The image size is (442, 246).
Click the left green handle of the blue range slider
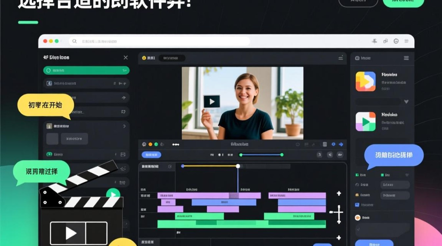tap(241, 155)
